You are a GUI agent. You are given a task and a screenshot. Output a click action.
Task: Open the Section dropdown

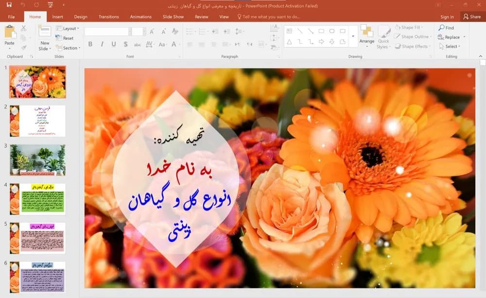pos(68,48)
